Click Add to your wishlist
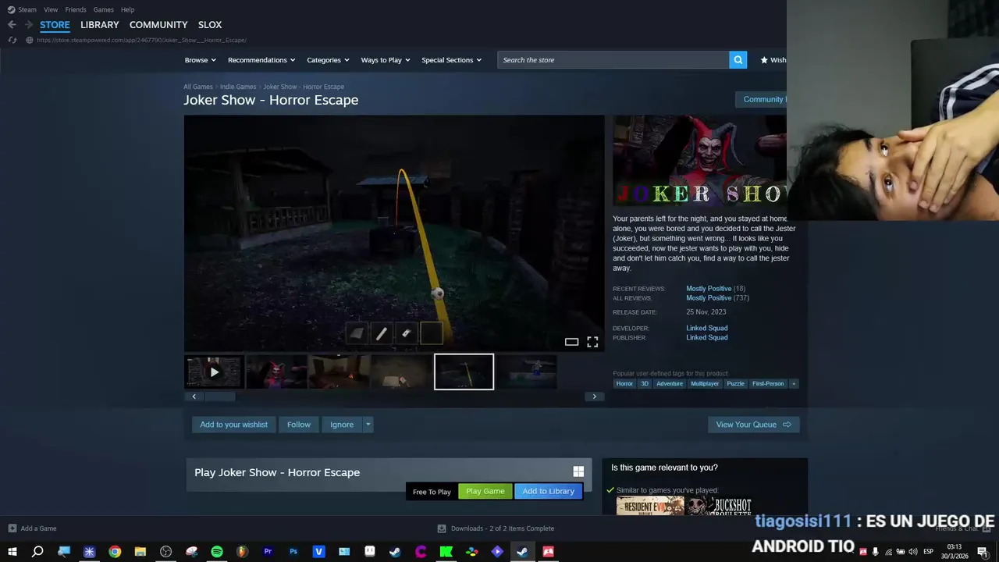 [x=233, y=425]
